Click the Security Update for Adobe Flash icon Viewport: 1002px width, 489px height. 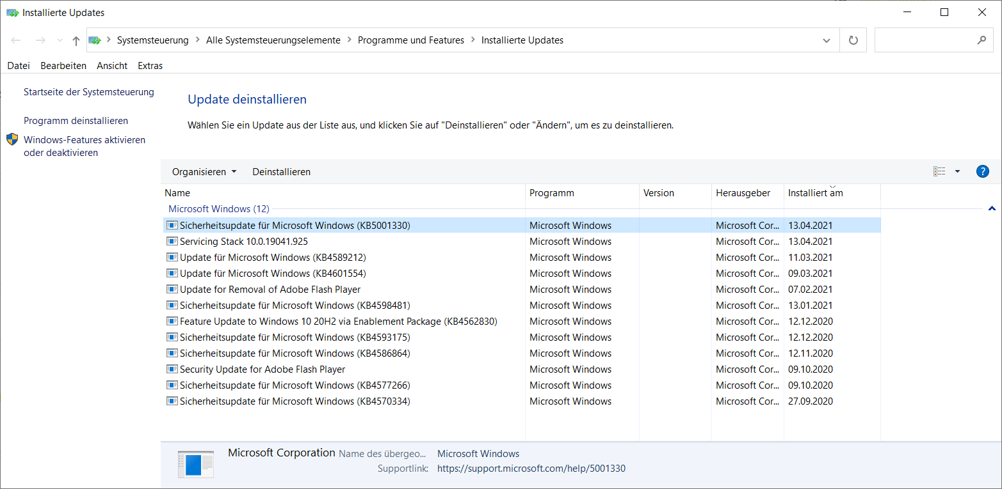tap(172, 369)
